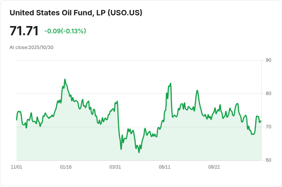This screenshot has height=187, width=282.
Task: Click the lowest trough of the price line
Action: click(139, 153)
